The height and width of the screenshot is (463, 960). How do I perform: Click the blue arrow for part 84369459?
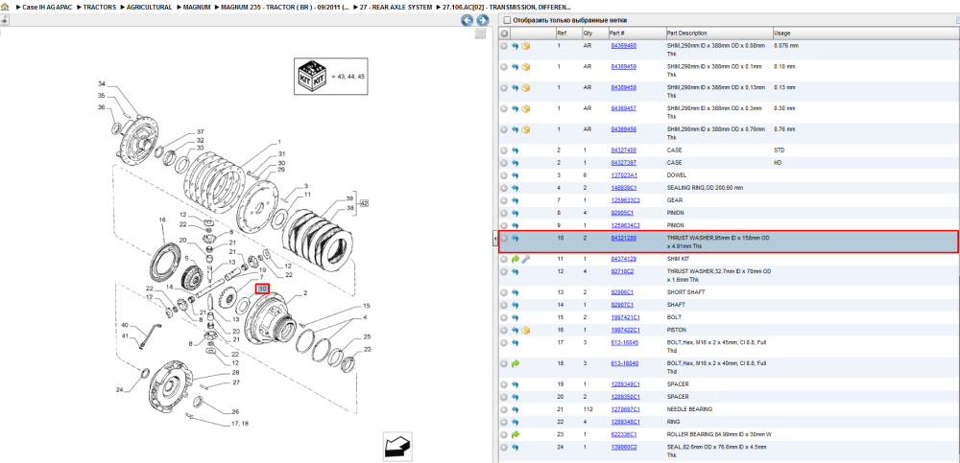[x=515, y=67]
